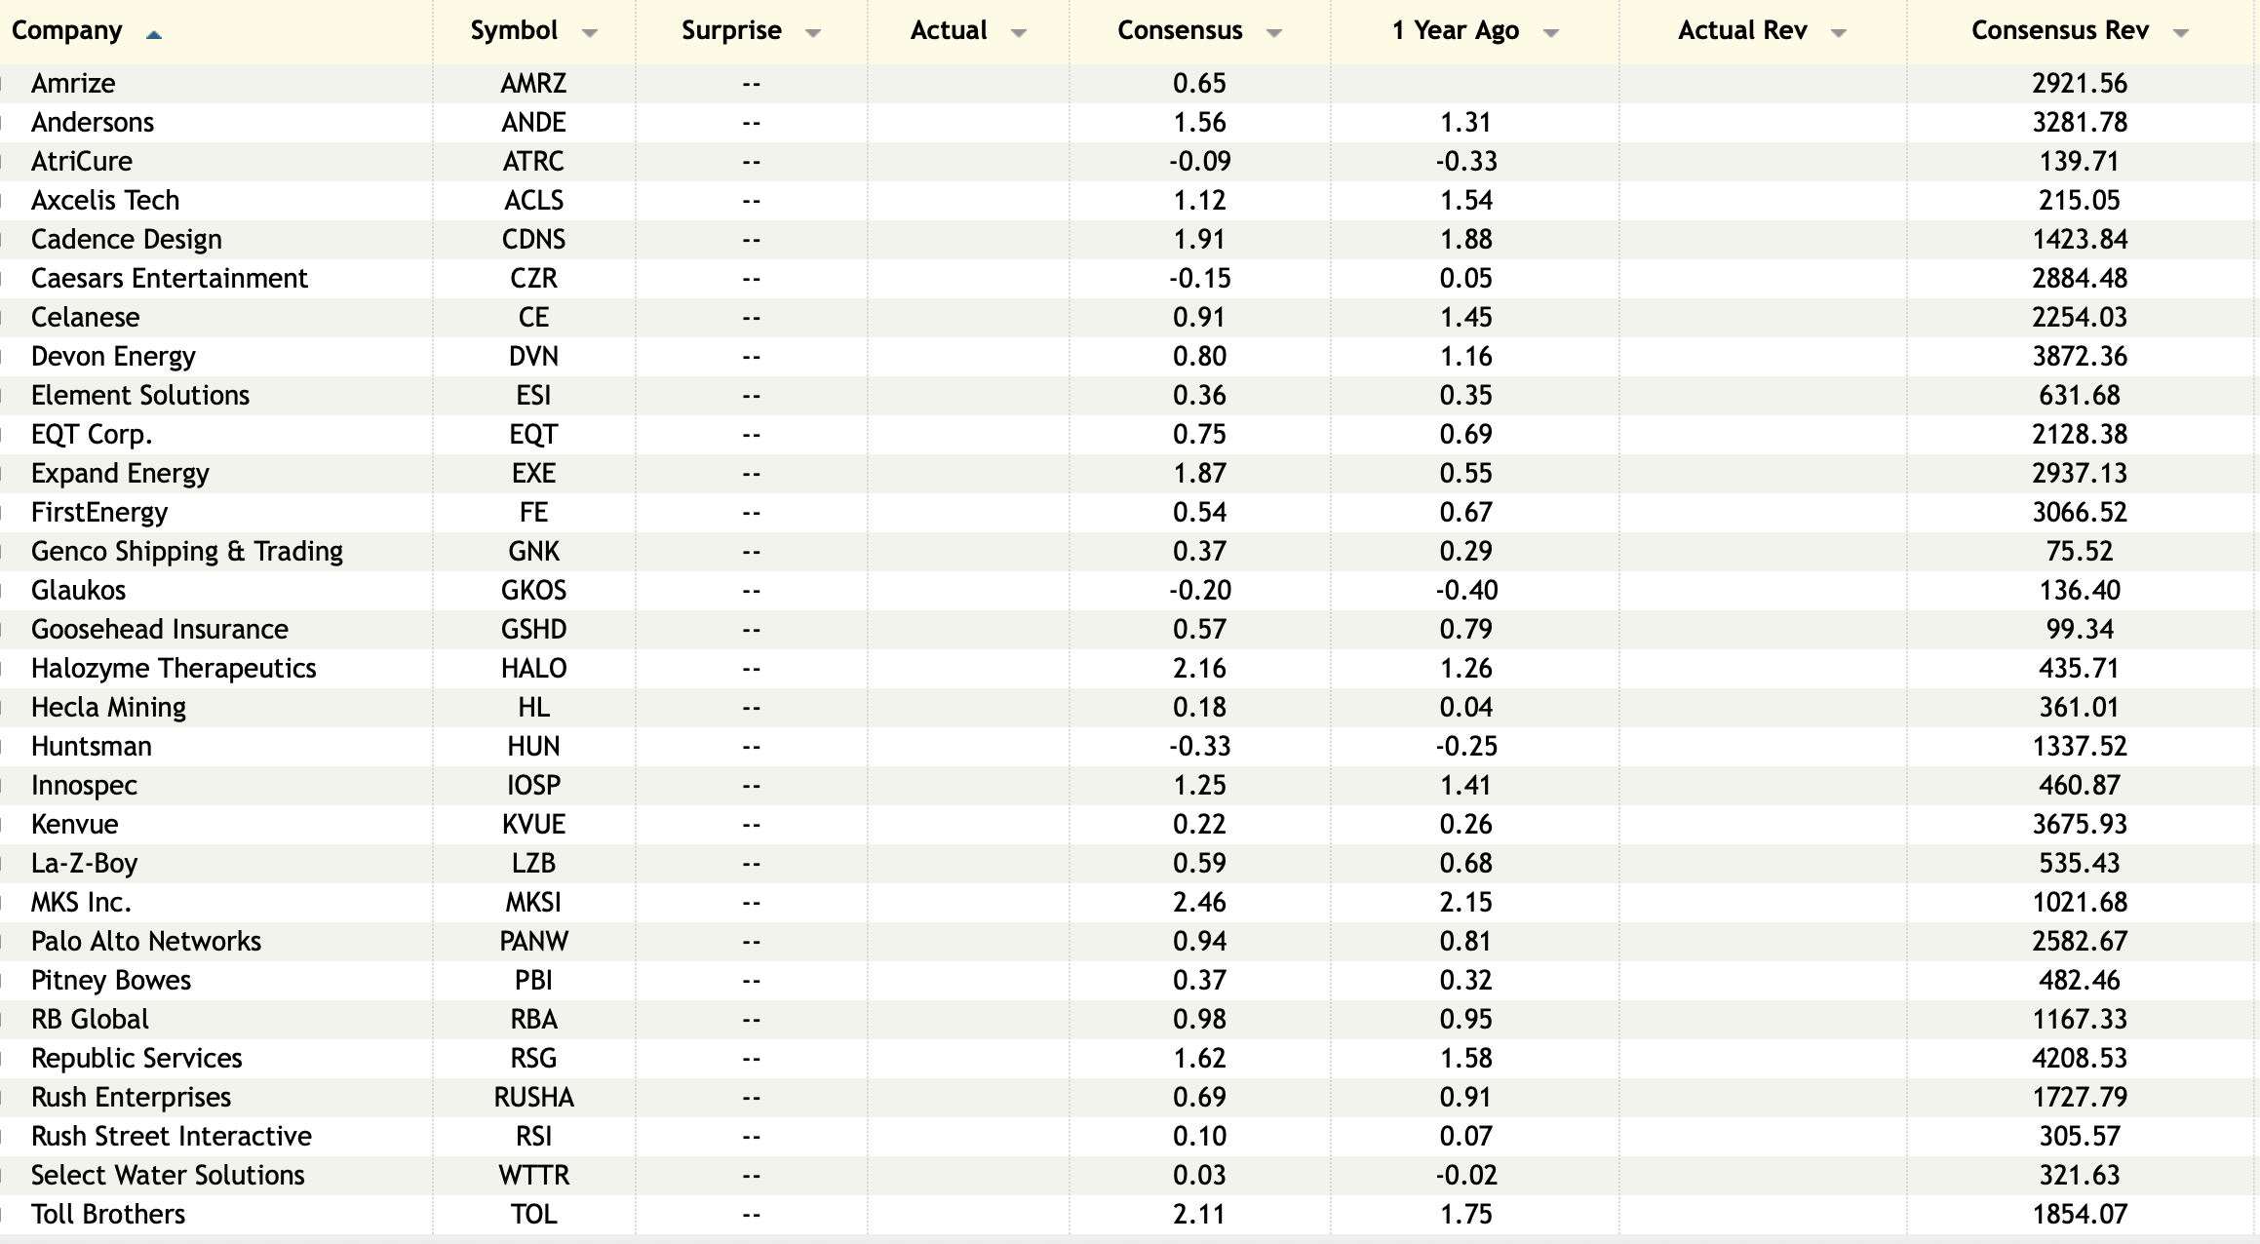Click the HALO ticker symbol

coord(533,668)
